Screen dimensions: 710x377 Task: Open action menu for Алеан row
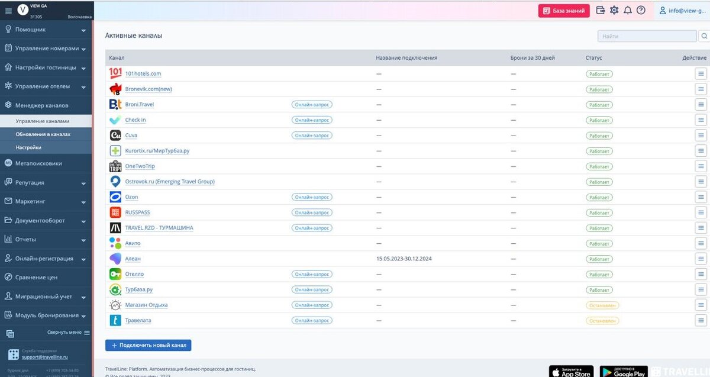pos(701,259)
